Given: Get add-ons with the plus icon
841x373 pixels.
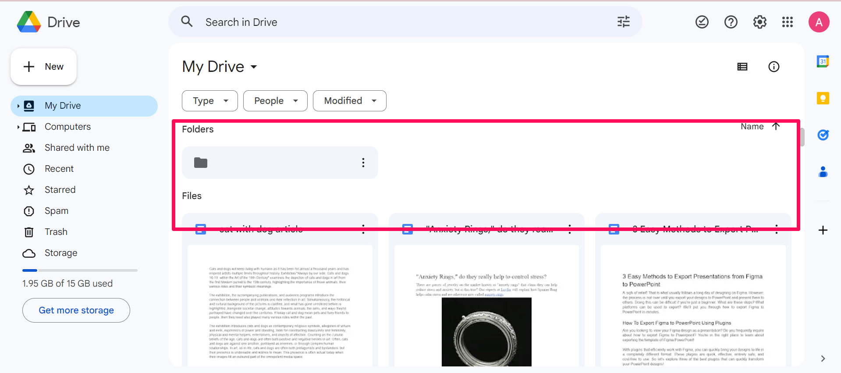Looking at the screenshot, I should (823, 230).
